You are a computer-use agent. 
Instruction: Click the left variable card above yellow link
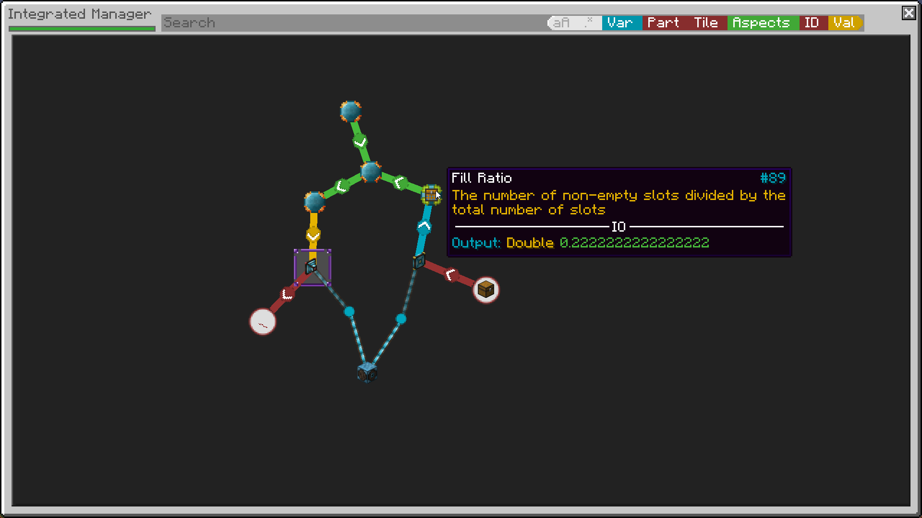click(315, 202)
